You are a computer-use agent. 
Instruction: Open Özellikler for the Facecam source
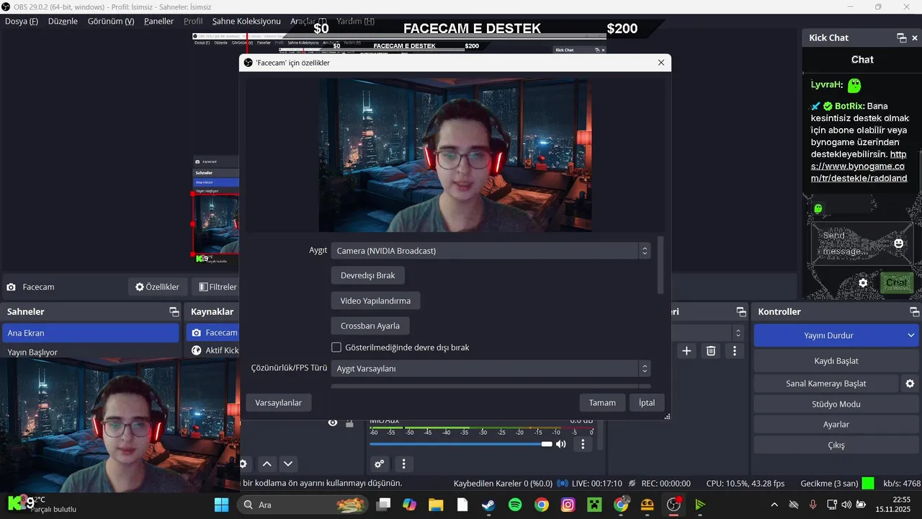[158, 287]
